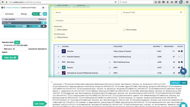190x107 pixels.
Task: Sort table by Reviews column arrow
Action: point(161,46)
